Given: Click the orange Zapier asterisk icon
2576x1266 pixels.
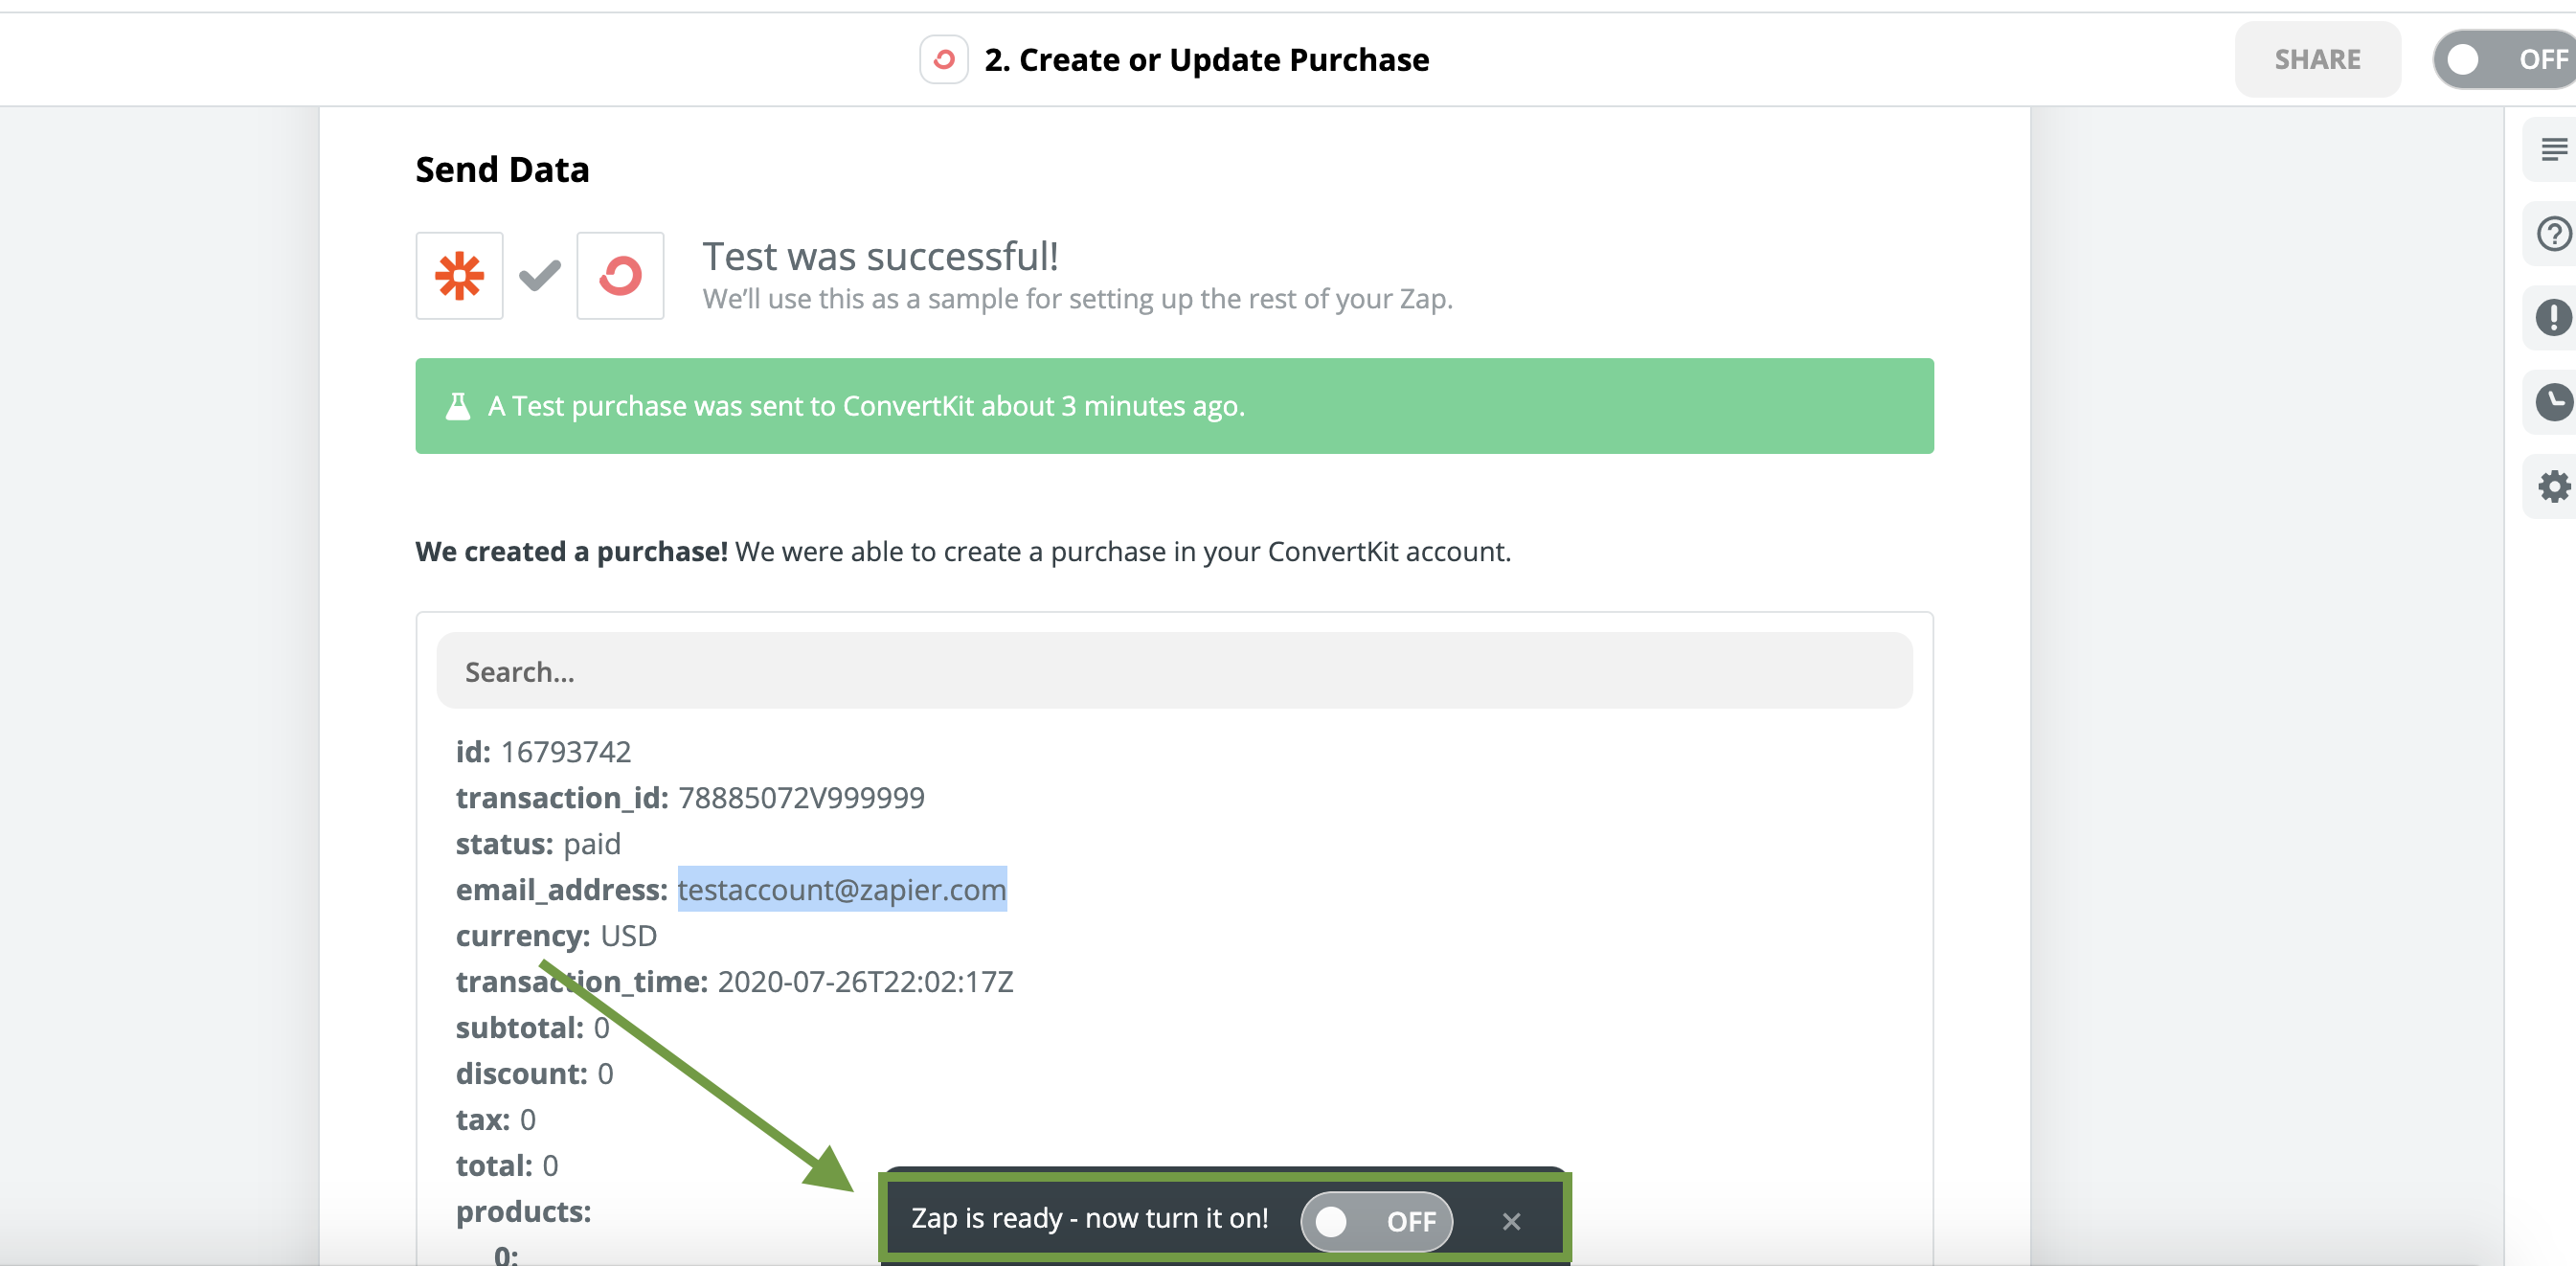Looking at the screenshot, I should pos(459,276).
